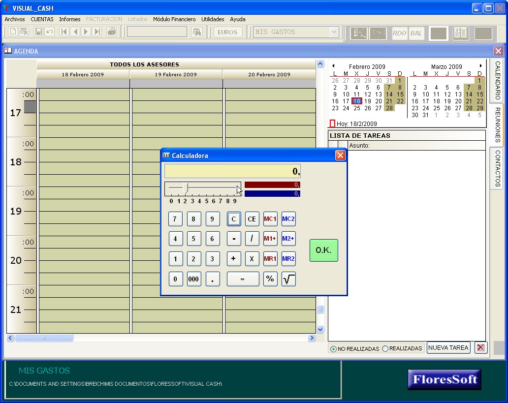Click the MC2 memory clear key
508x403 pixels.
(x=288, y=219)
